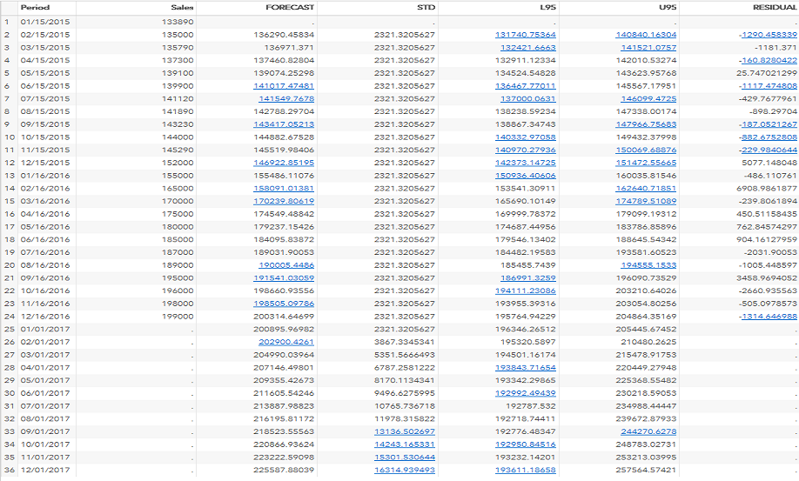The image size is (799, 481).
Task: Click the U95 column header
Action: [x=668, y=7]
